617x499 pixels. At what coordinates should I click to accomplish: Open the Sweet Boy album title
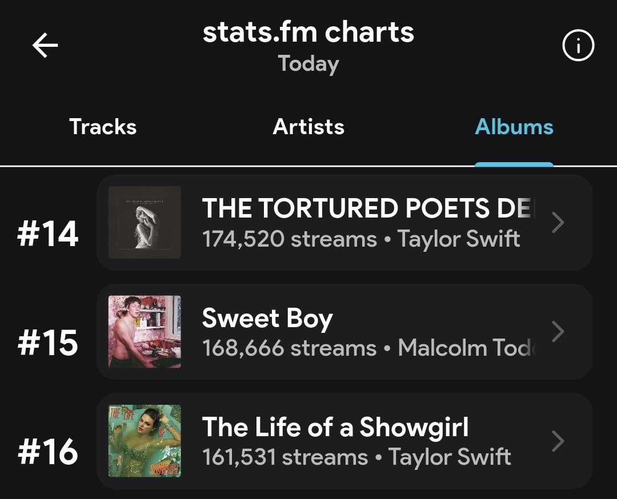[x=267, y=317]
